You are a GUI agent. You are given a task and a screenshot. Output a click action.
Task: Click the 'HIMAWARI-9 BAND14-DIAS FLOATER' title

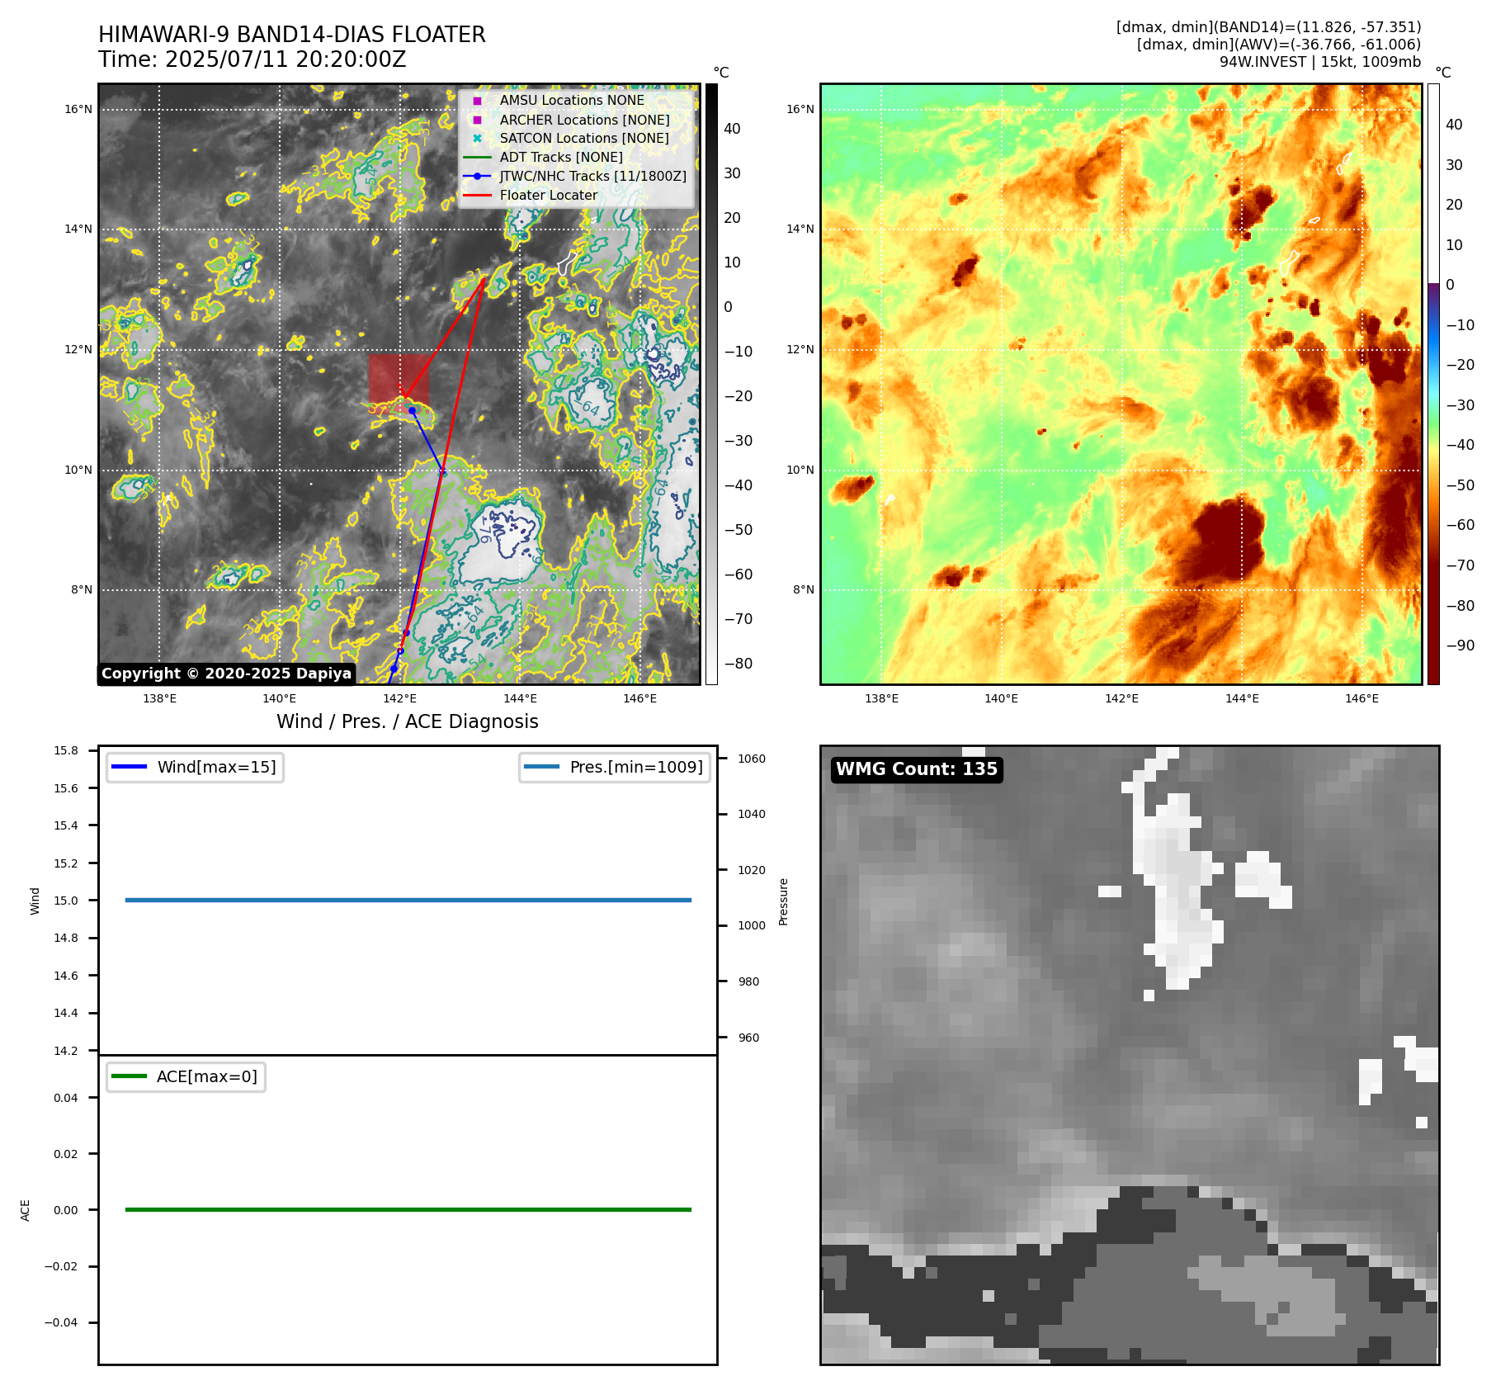coord(292,35)
